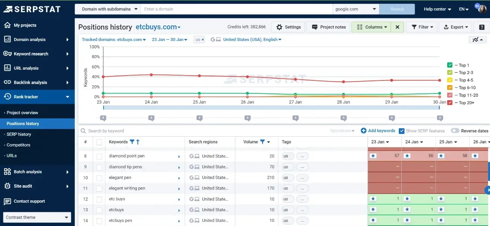Click more tags button for etc buys
Viewport: 490px width, 226px height.
302,199
